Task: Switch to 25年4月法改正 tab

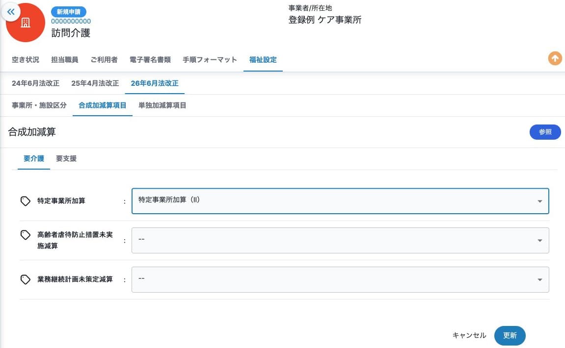Action: click(x=95, y=83)
